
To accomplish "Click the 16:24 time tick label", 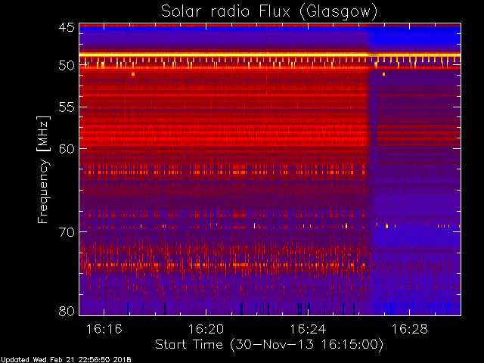I will tap(308, 330).
